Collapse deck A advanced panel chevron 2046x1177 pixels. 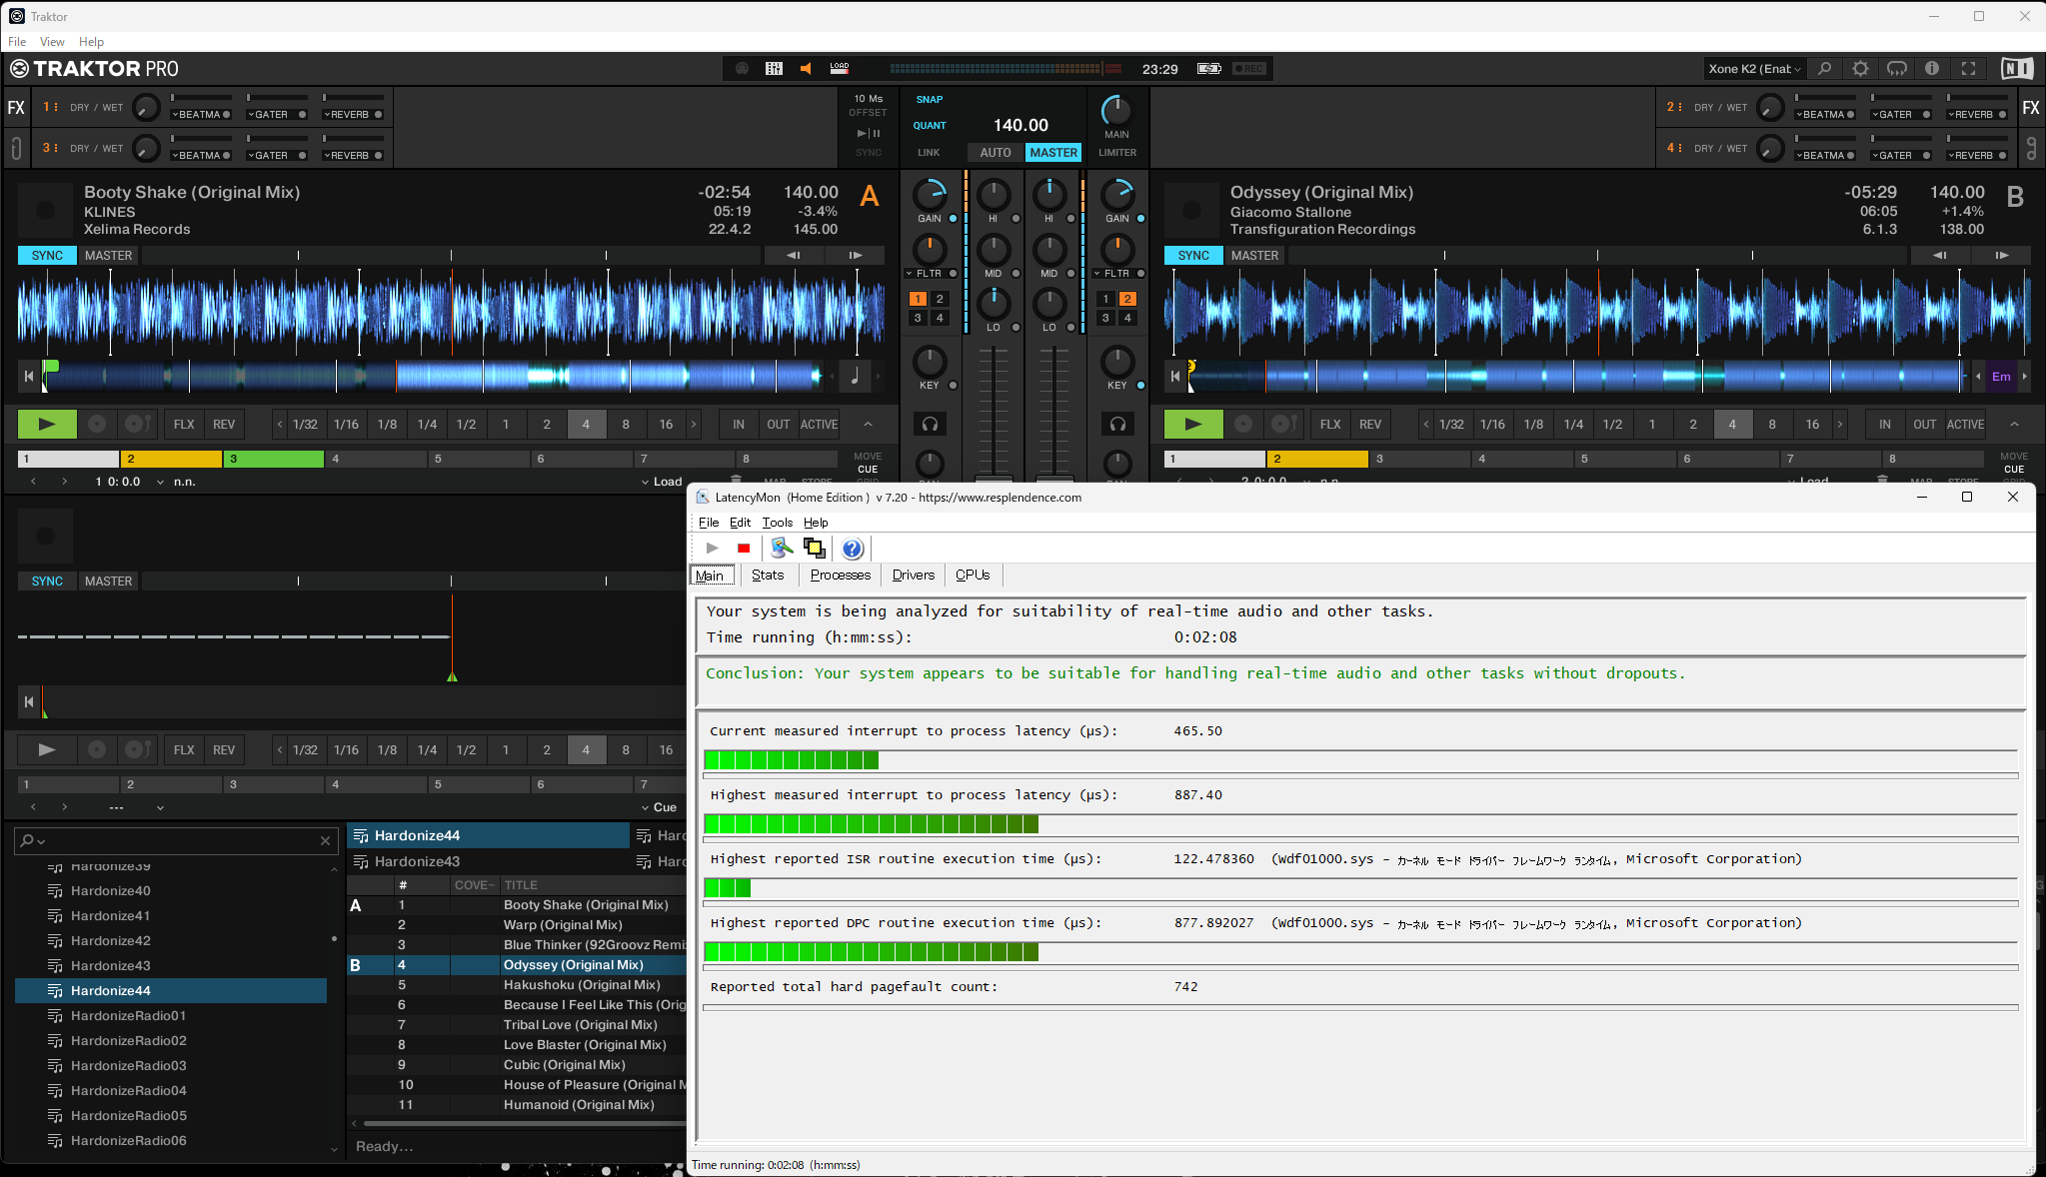(x=868, y=425)
